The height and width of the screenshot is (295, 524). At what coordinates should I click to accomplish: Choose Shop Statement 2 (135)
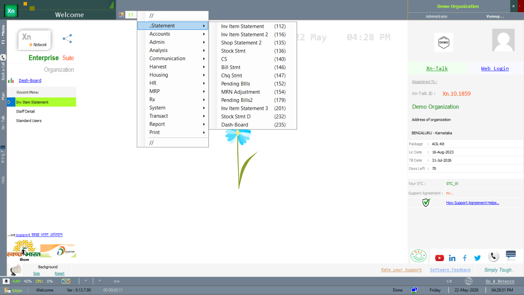[253, 43]
